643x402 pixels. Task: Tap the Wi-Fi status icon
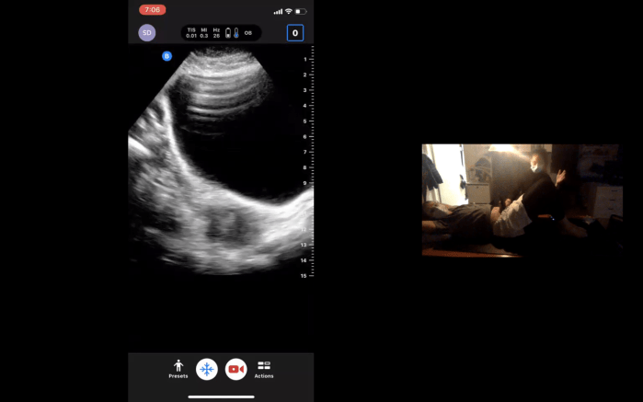[288, 11]
